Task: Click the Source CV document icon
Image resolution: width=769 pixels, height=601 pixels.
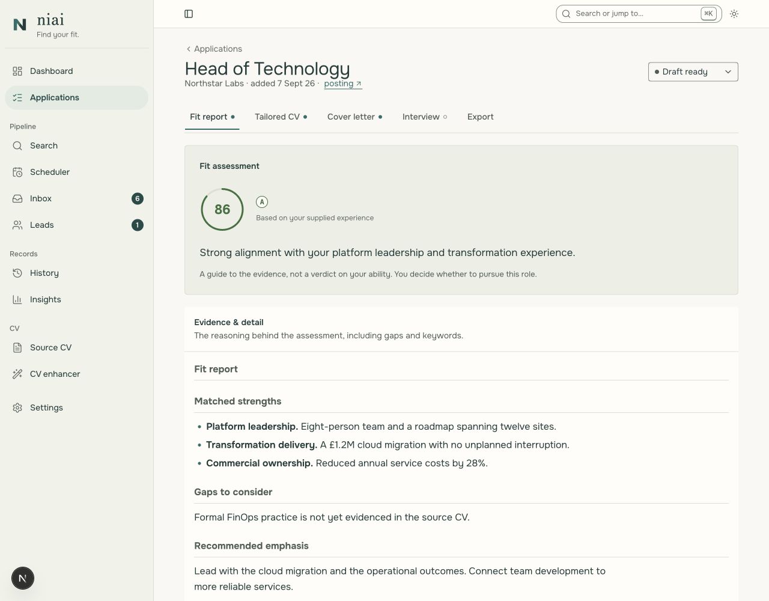Action: [17, 347]
